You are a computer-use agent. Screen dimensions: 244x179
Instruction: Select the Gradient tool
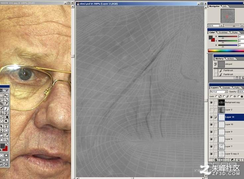(6, 117)
